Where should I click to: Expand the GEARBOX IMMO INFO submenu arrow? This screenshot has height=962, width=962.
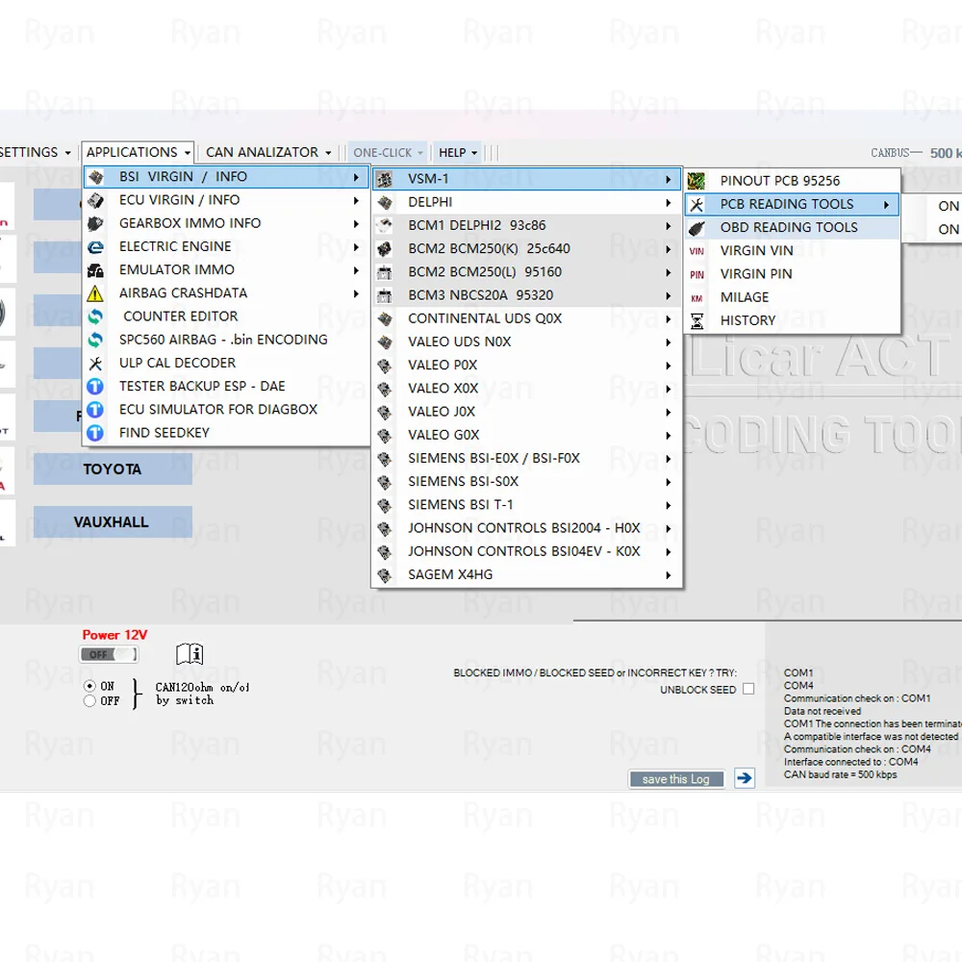[x=356, y=224]
